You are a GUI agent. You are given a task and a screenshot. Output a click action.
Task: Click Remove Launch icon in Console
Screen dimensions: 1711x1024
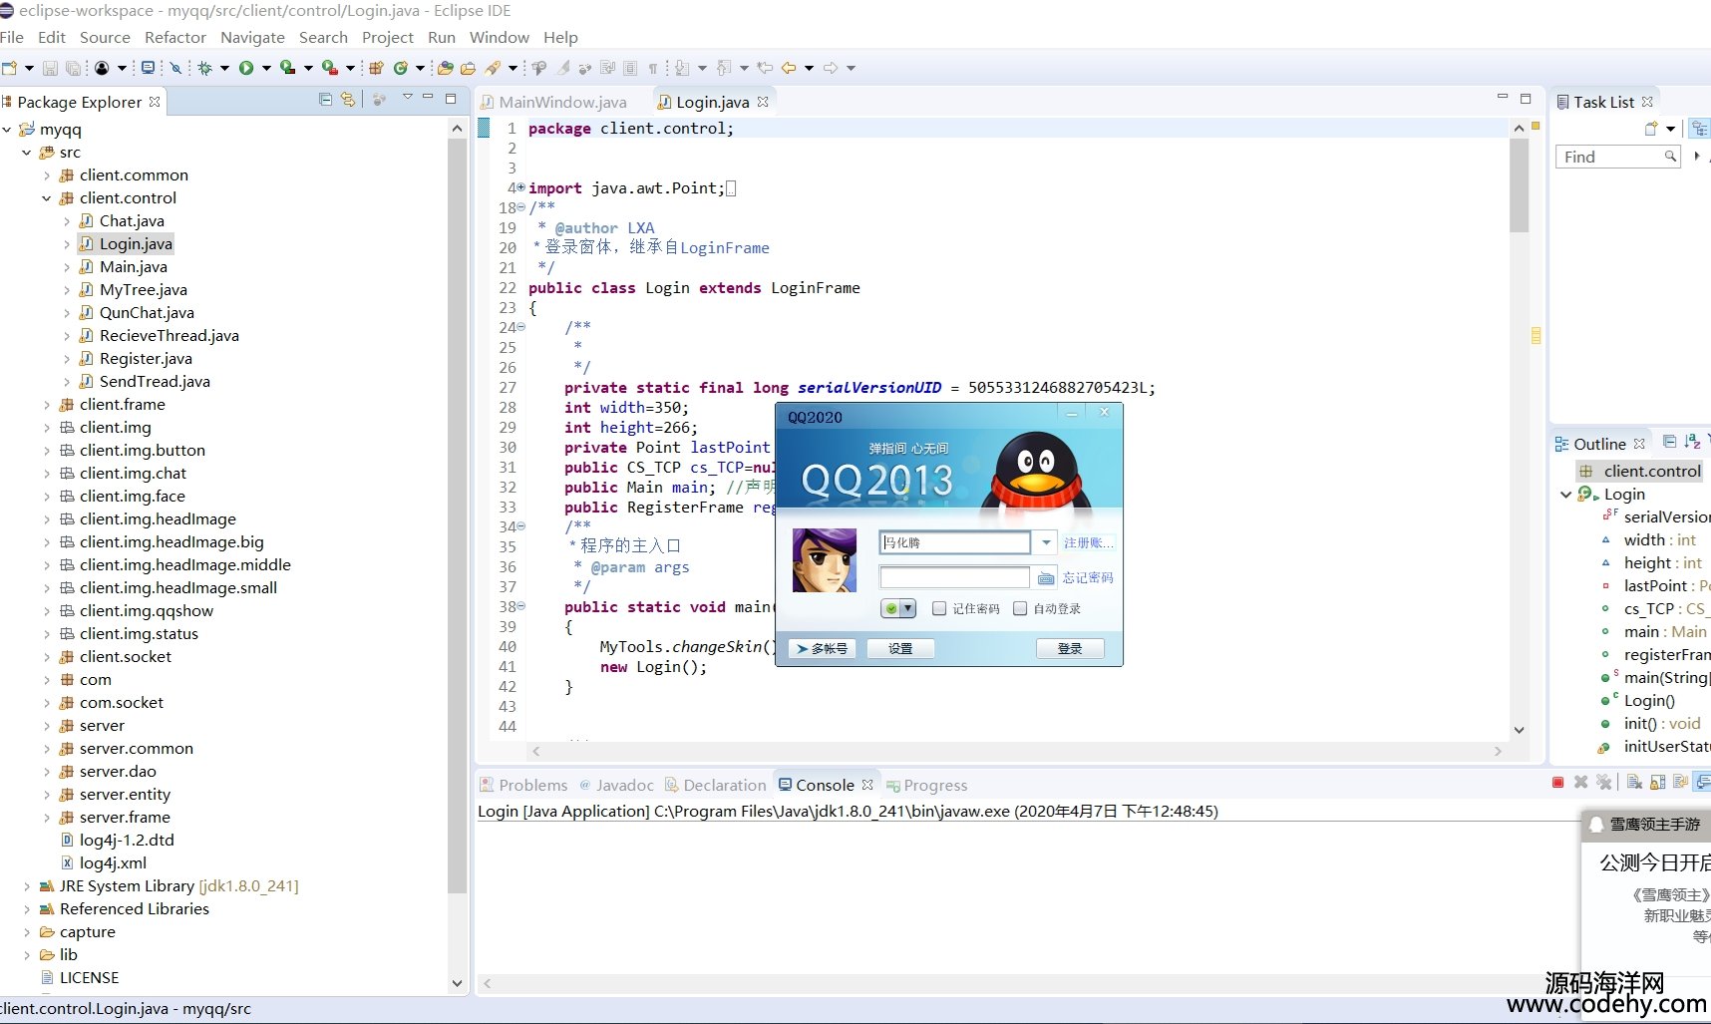[x=1580, y=783]
